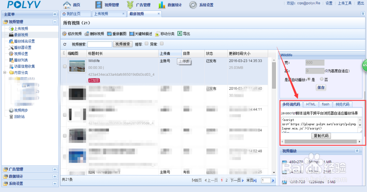Open the Wildlife video thumbnail
The image size is (367, 192).
click(77, 66)
